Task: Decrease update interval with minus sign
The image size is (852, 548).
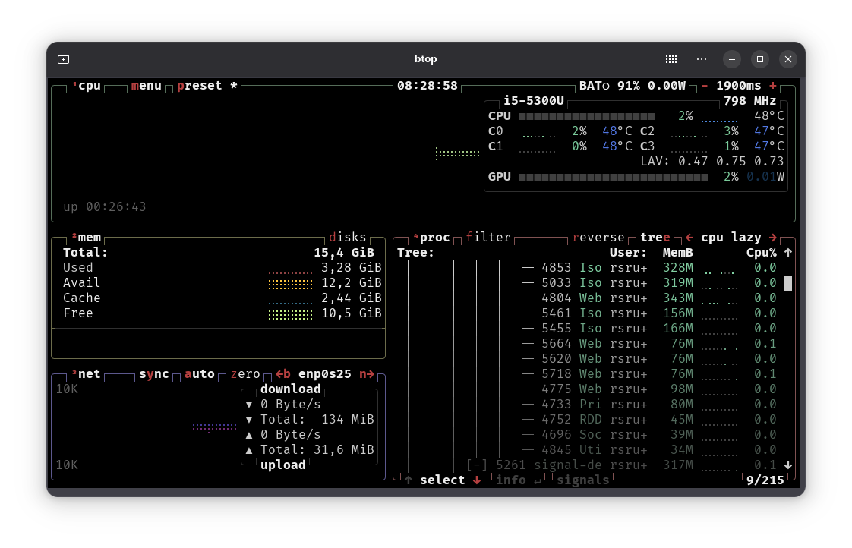Action: coord(705,86)
